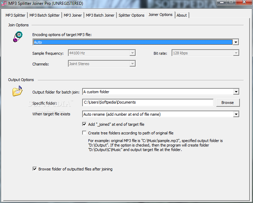
Task: Click the "When target file exists" label
Action: (x=51, y=114)
